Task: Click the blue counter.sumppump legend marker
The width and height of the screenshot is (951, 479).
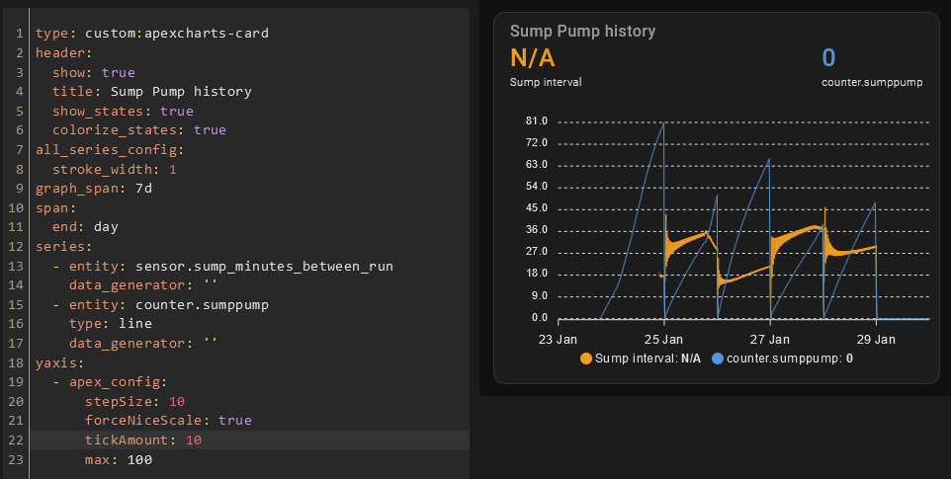Action: 717,358
